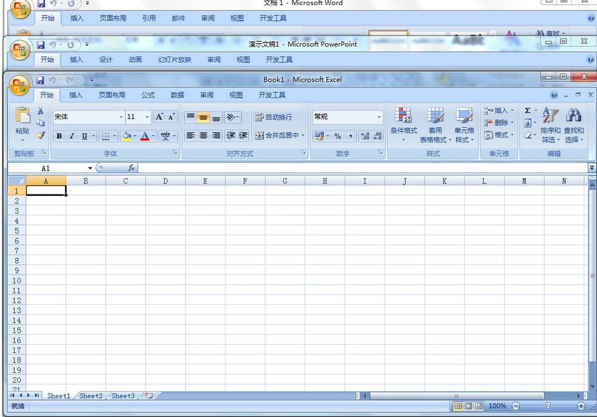The width and height of the screenshot is (597, 417).
Task: Click the AutoSum sigma icon
Action: pyautogui.click(x=528, y=110)
